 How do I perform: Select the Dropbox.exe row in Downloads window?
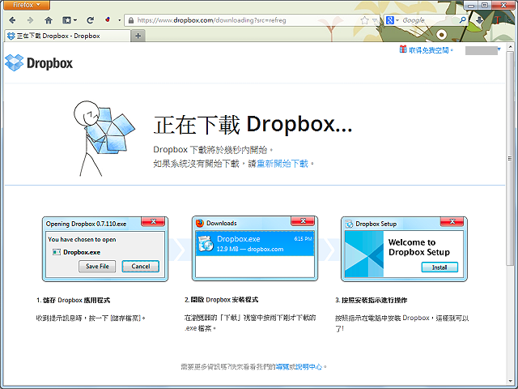[x=255, y=244]
